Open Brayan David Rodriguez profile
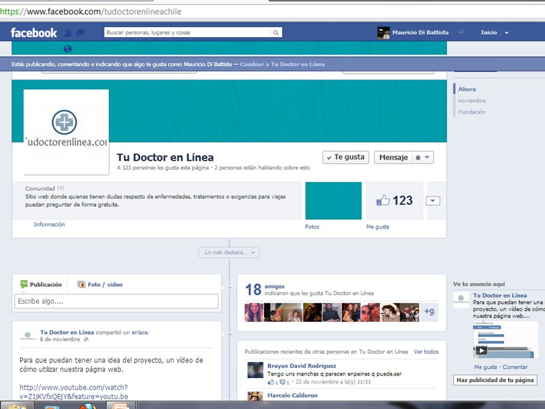This screenshot has width=545, height=409. coord(301,366)
